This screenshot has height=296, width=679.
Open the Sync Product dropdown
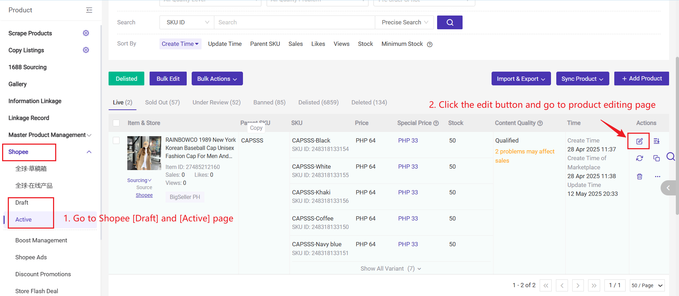coord(582,79)
